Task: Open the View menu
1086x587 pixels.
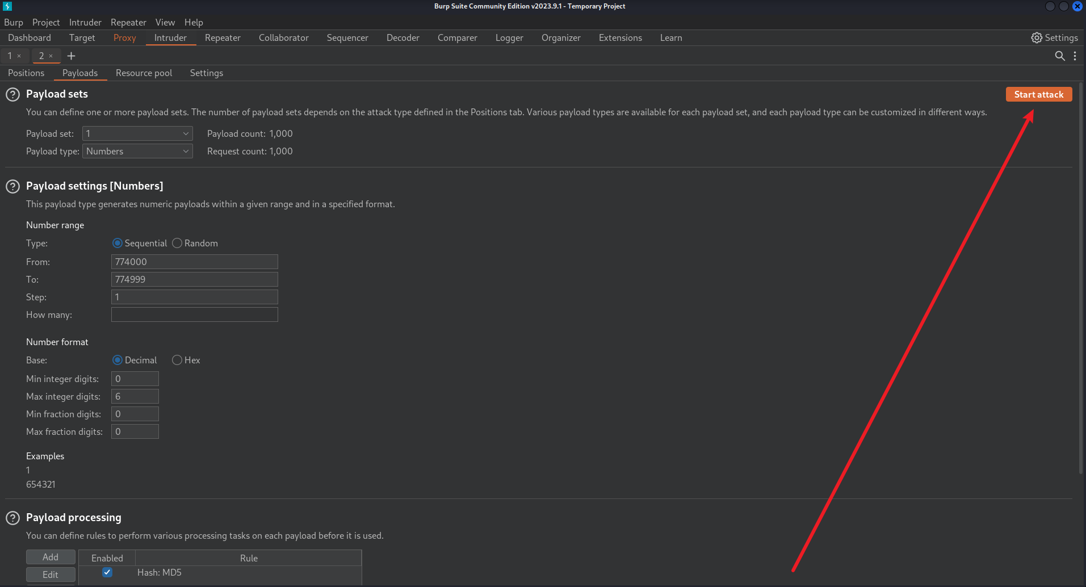Action: 165,22
